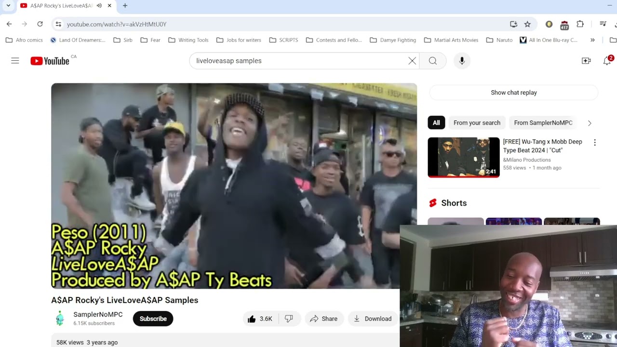
Task: Bookmark this page with the star icon
Action: pyautogui.click(x=527, y=24)
